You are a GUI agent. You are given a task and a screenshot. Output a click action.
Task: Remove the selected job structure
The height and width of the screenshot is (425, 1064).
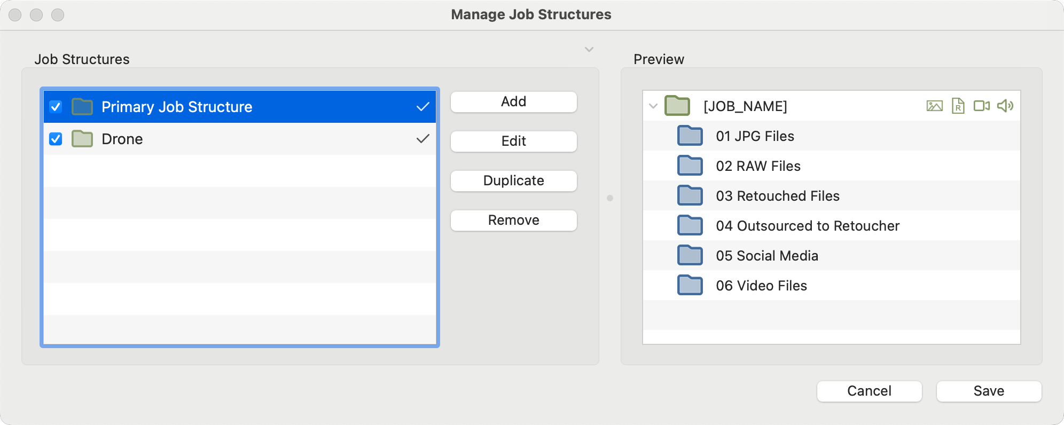click(x=513, y=221)
